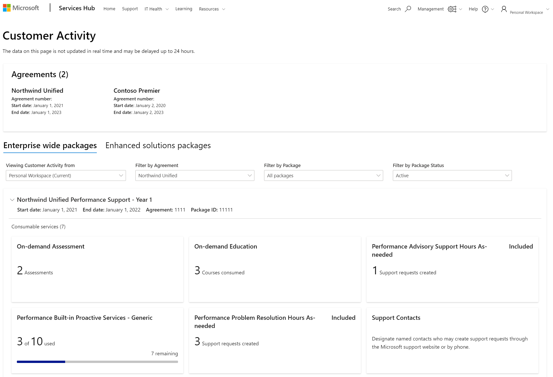This screenshot has height=377, width=553.
Task: Click the Microsoft logo icon
Action: click(8, 8)
